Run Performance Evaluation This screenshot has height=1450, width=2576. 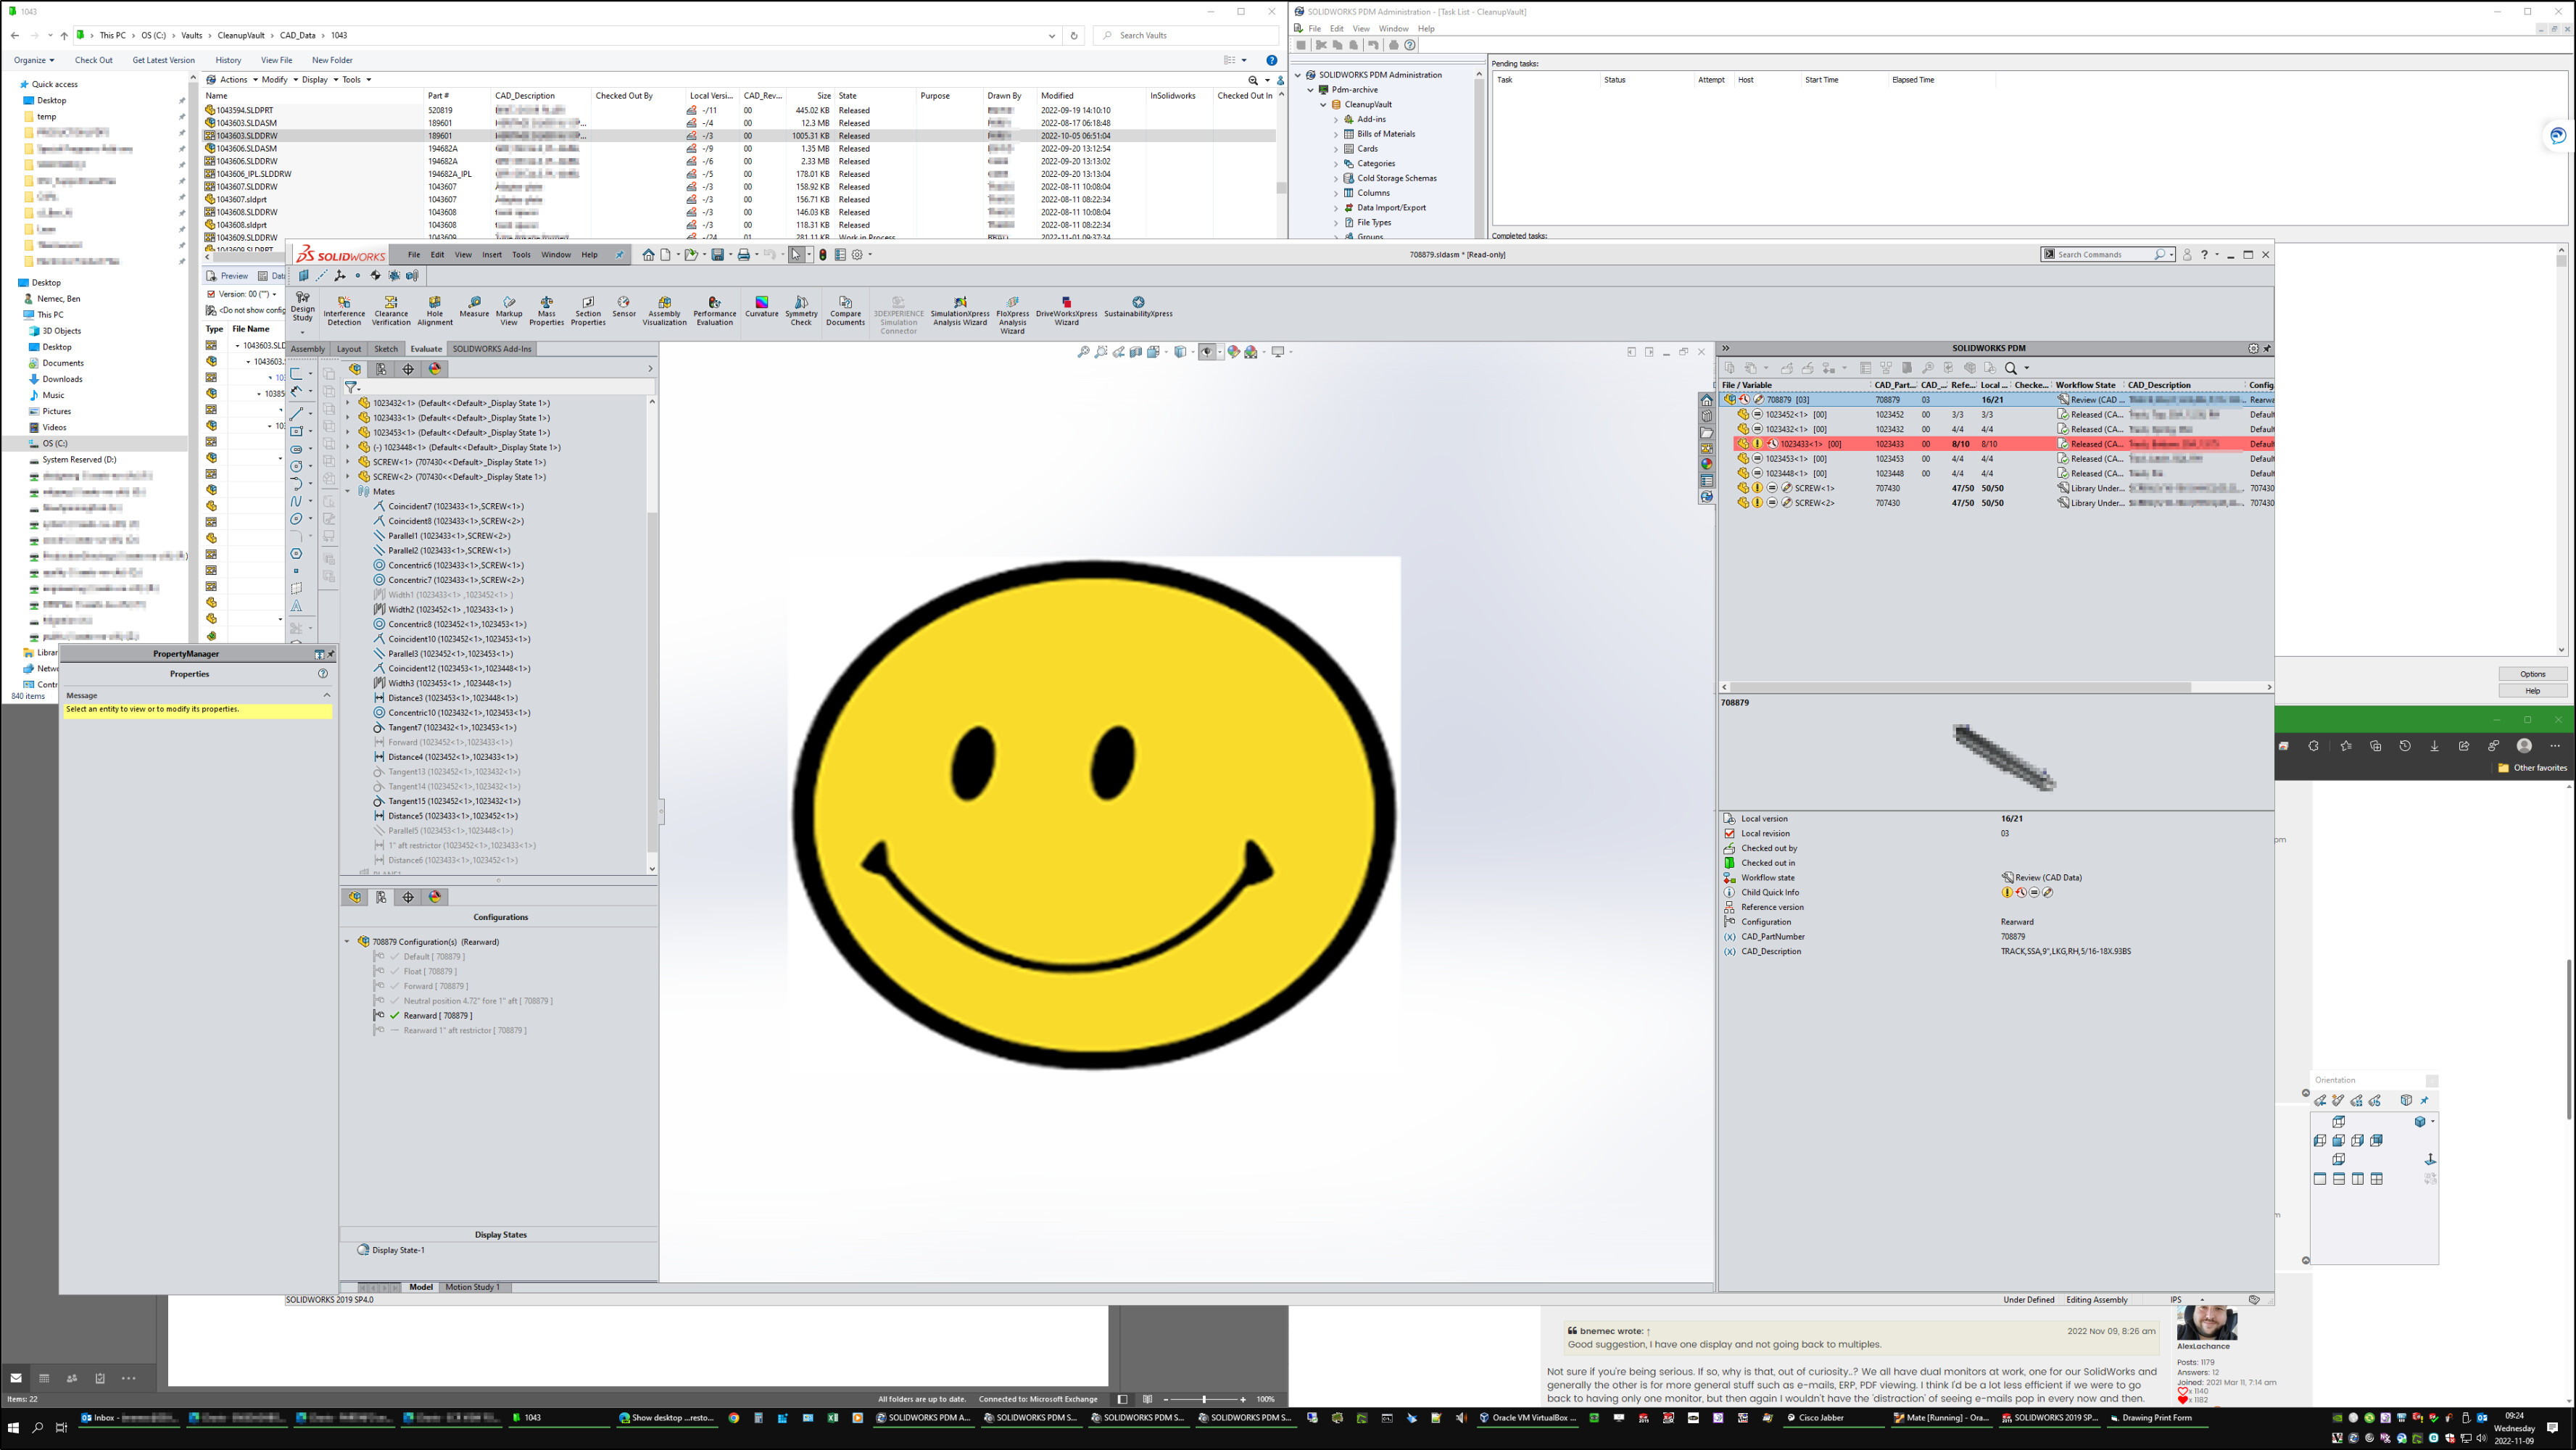point(715,310)
